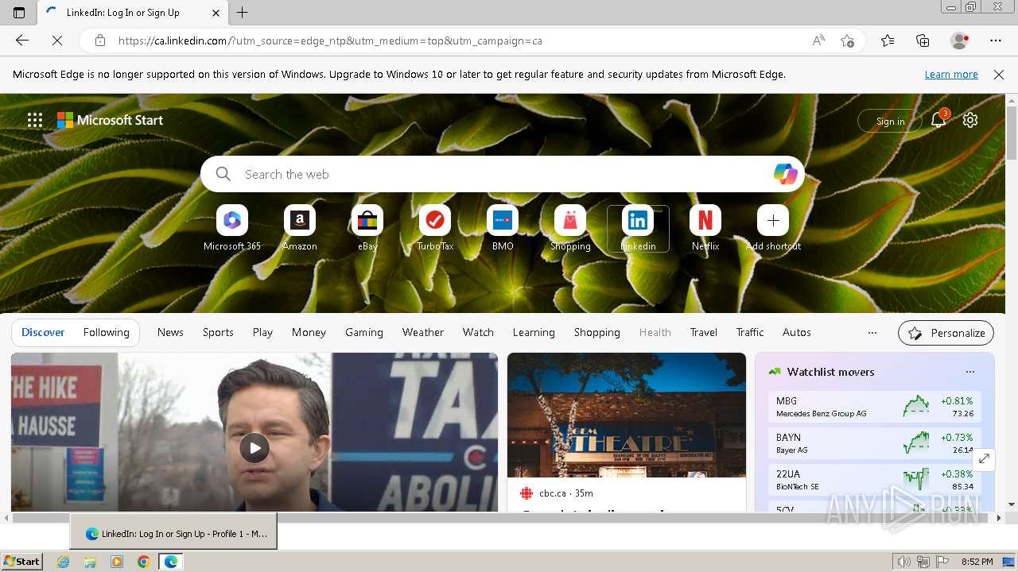1018x572 pixels.
Task: Open the Health category
Action: 655,333
